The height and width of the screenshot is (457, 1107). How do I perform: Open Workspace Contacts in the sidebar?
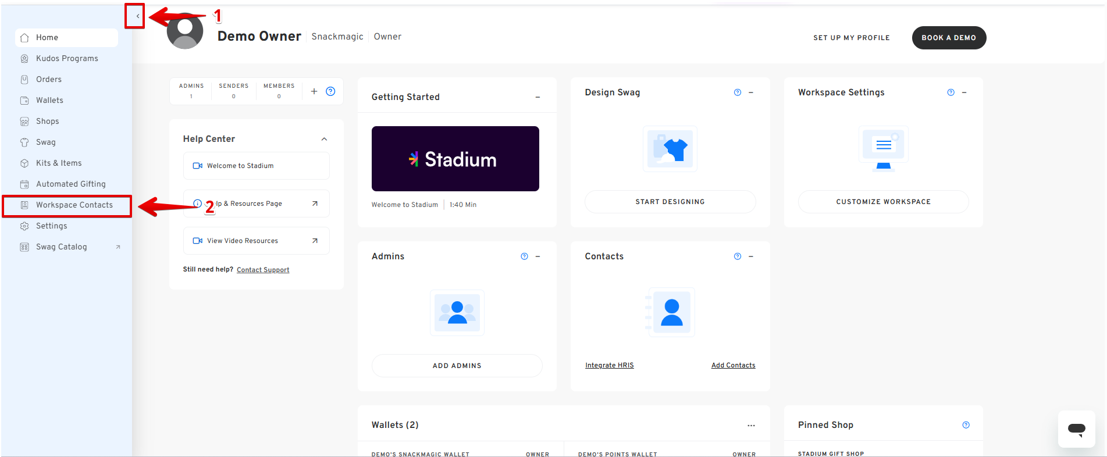(x=74, y=205)
